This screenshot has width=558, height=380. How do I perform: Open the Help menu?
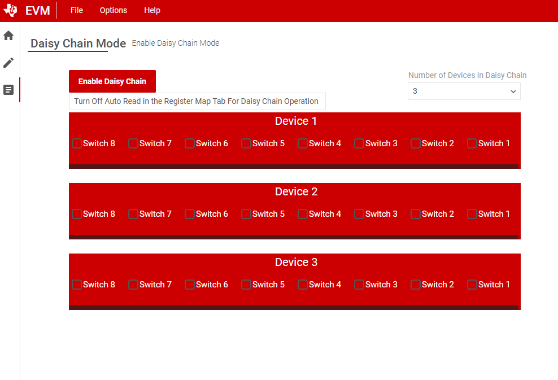coord(152,11)
